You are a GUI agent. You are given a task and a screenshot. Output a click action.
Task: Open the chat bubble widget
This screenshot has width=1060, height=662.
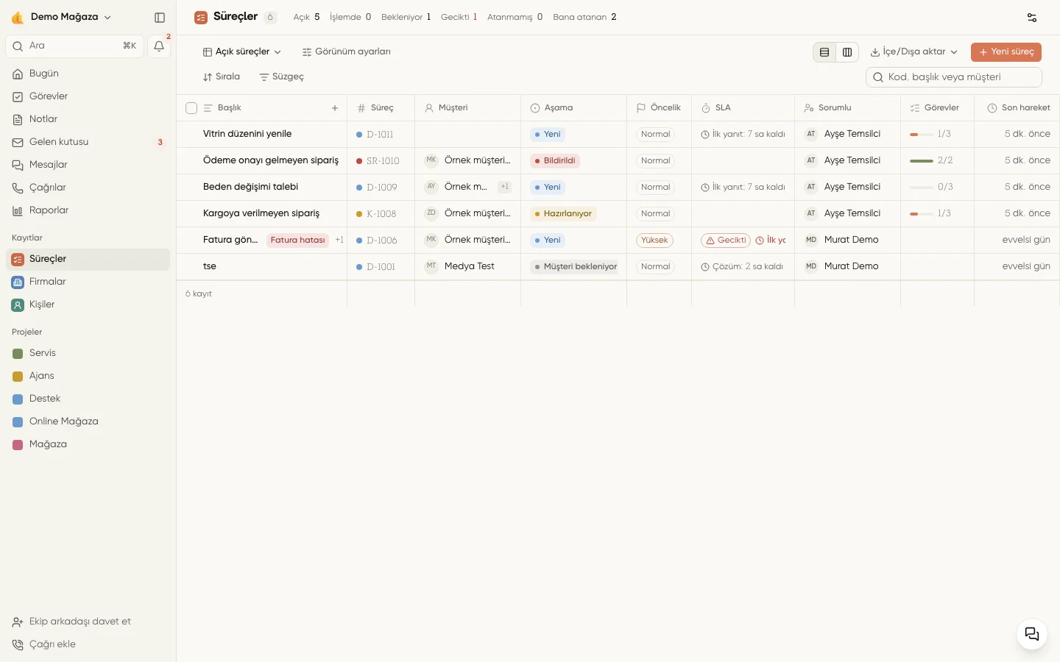(x=1032, y=634)
